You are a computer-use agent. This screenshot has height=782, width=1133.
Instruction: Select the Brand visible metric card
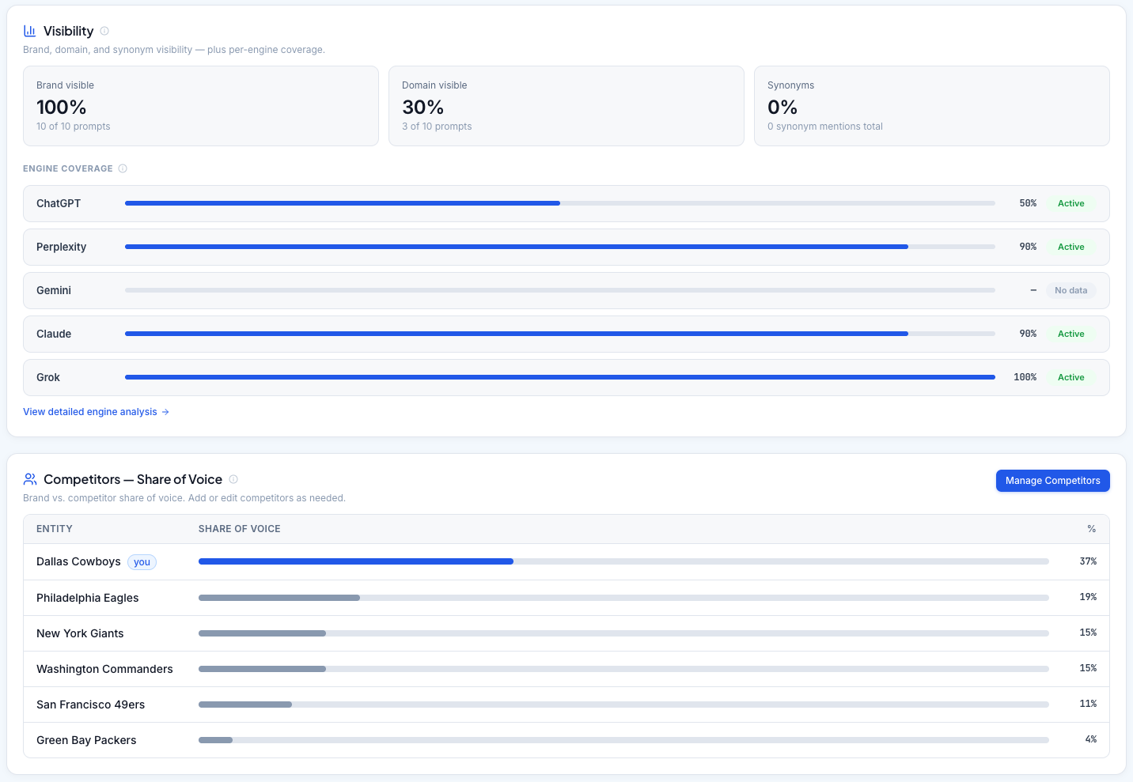[x=201, y=106]
